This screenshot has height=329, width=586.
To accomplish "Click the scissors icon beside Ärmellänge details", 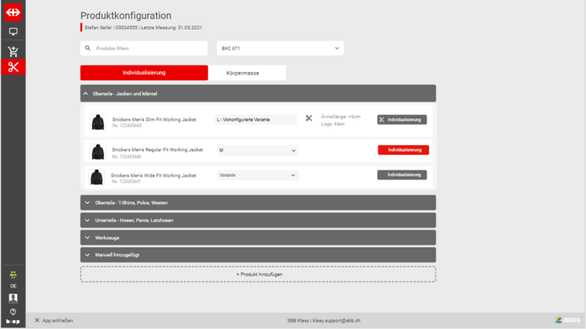I will click(x=309, y=118).
